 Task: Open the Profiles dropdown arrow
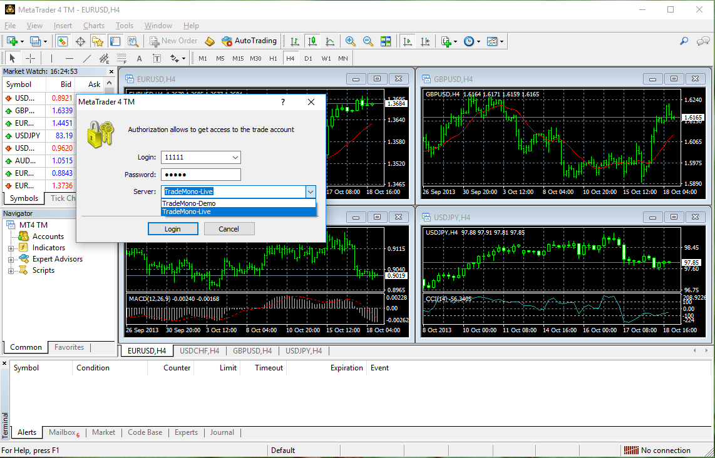click(x=45, y=41)
